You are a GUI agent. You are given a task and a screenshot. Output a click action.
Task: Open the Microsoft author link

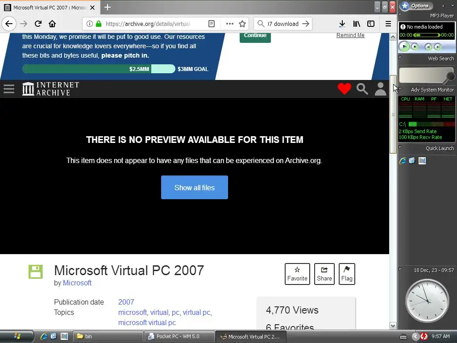coord(77,283)
